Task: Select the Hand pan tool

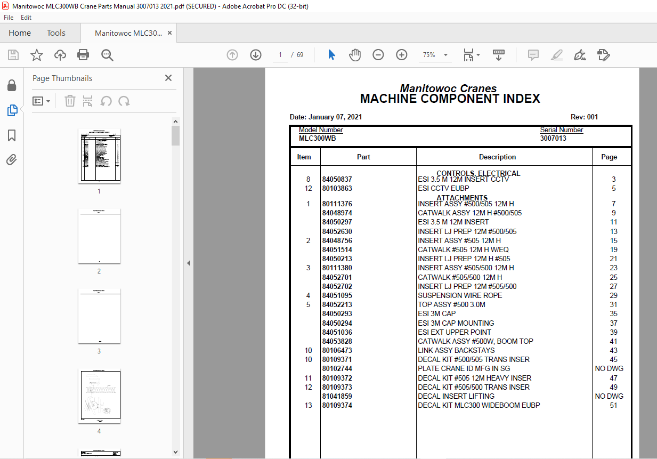Action: click(x=355, y=55)
